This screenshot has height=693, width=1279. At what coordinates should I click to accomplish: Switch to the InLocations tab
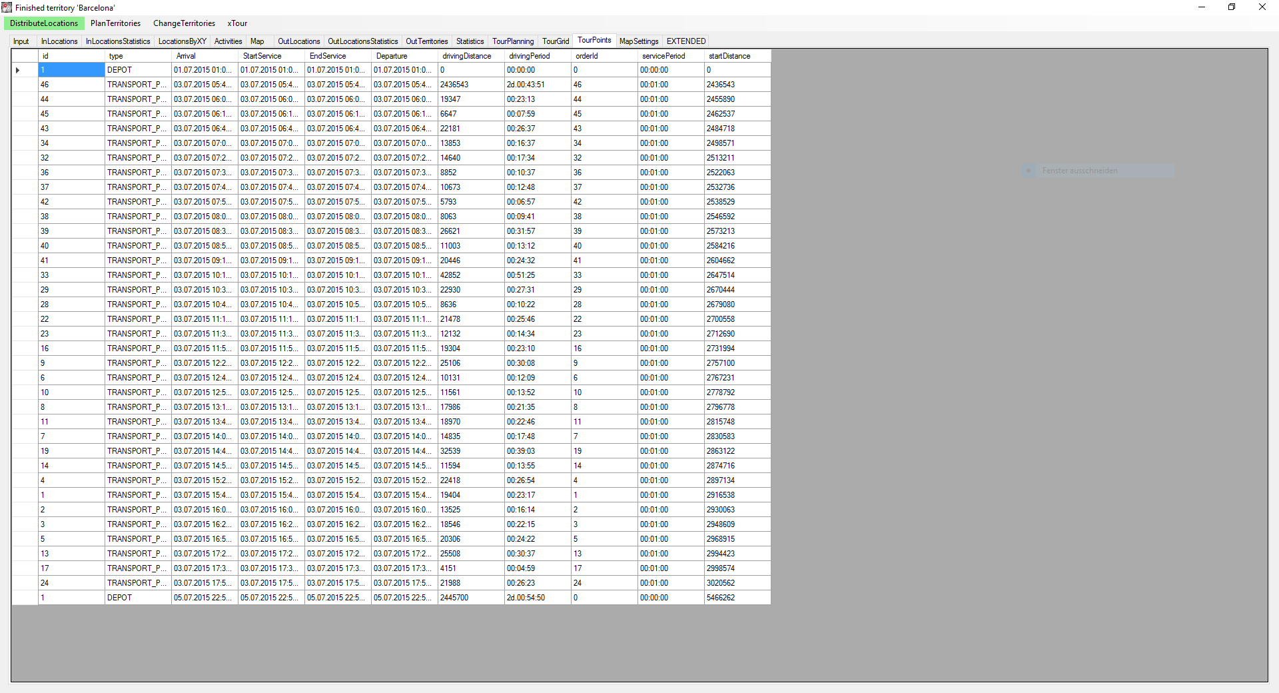tap(59, 41)
